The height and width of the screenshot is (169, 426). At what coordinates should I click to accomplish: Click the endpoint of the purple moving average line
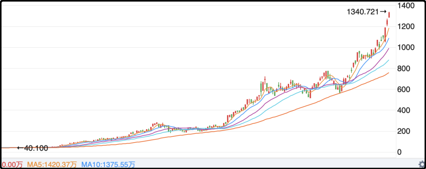point(389,48)
